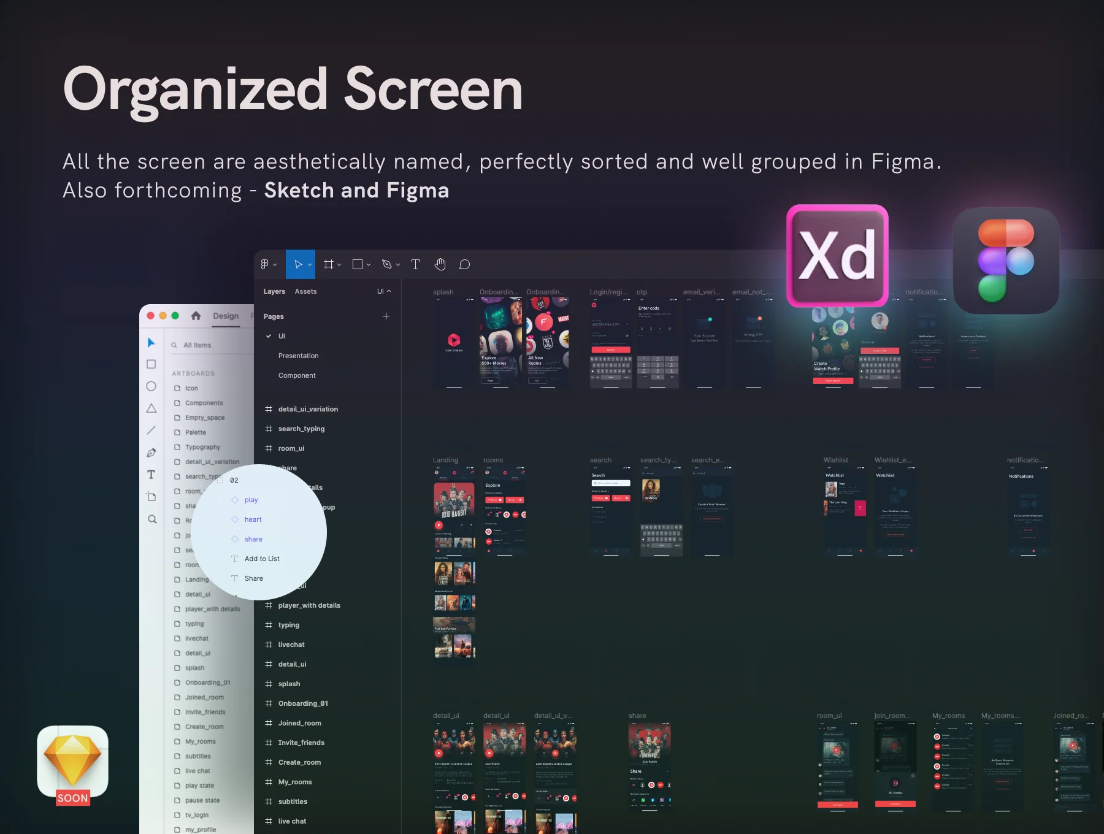Screen dimensions: 1104x834
Task: Open the Figma main menu icon
Action: pyautogui.click(x=265, y=264)
